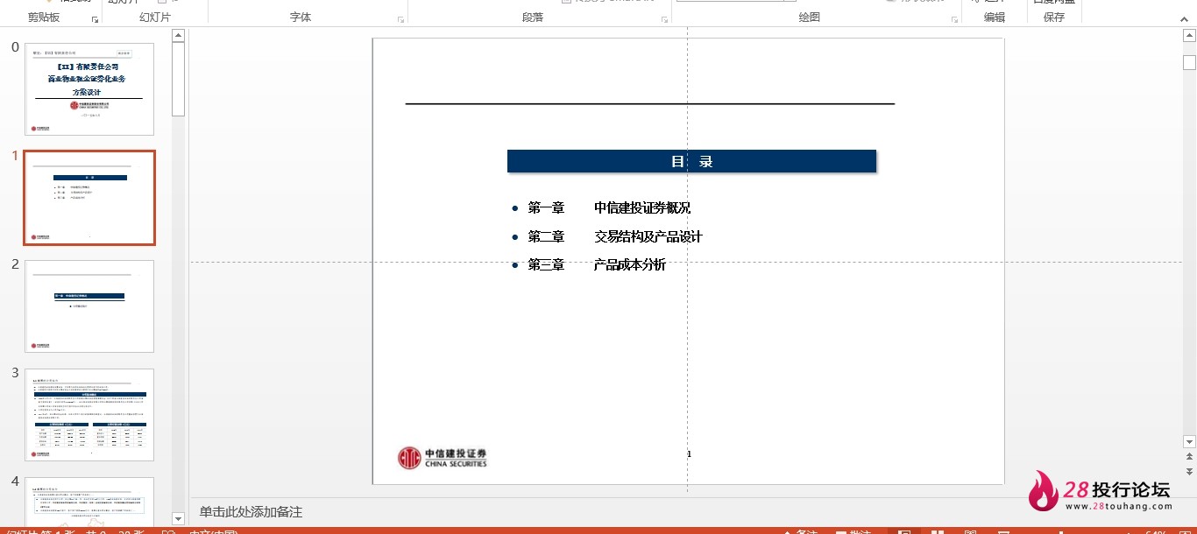
Task: Click the '段落' group label
Action: 533,18
